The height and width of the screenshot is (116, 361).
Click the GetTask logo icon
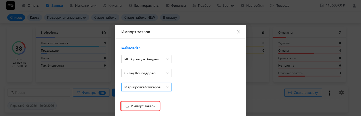click(11, 5)
